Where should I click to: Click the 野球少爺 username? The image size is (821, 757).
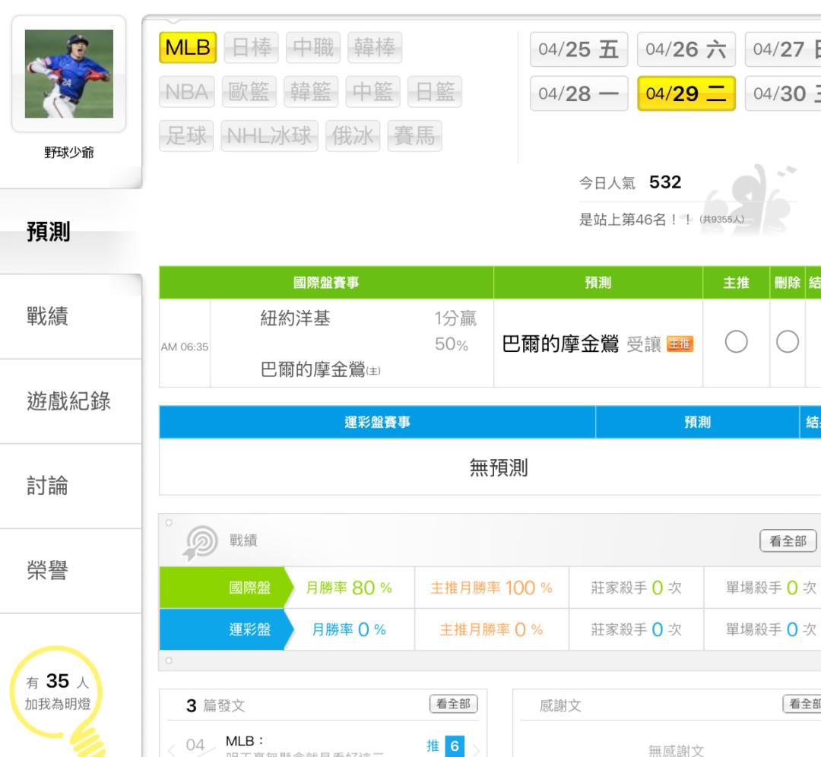[69, 152]
